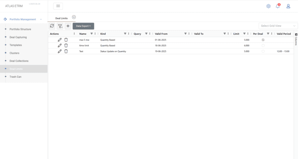Open the Valid To column filter

coord(225,34)
